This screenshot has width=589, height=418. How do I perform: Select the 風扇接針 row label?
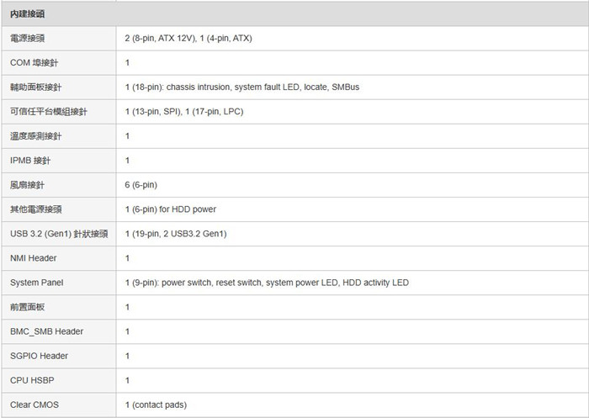27,185
